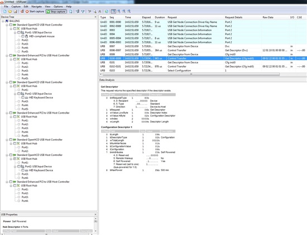Screen dimensions: 307x235
Task: Click the green globe toolbar icon
Action: pyautogui.click(x=106, y=12)
